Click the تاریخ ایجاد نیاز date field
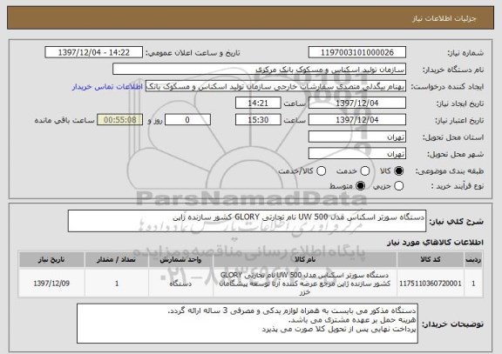This screenshot has height=354, width=502. click(357, 104)
